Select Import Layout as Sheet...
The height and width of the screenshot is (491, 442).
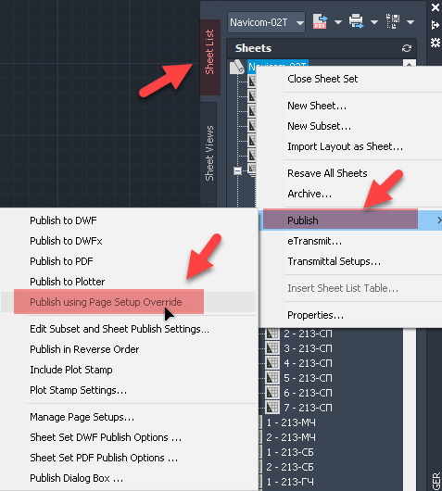(x=346, y=146)
